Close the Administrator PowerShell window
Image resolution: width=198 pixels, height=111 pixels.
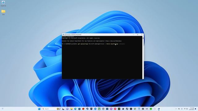(x=142, y=35)
